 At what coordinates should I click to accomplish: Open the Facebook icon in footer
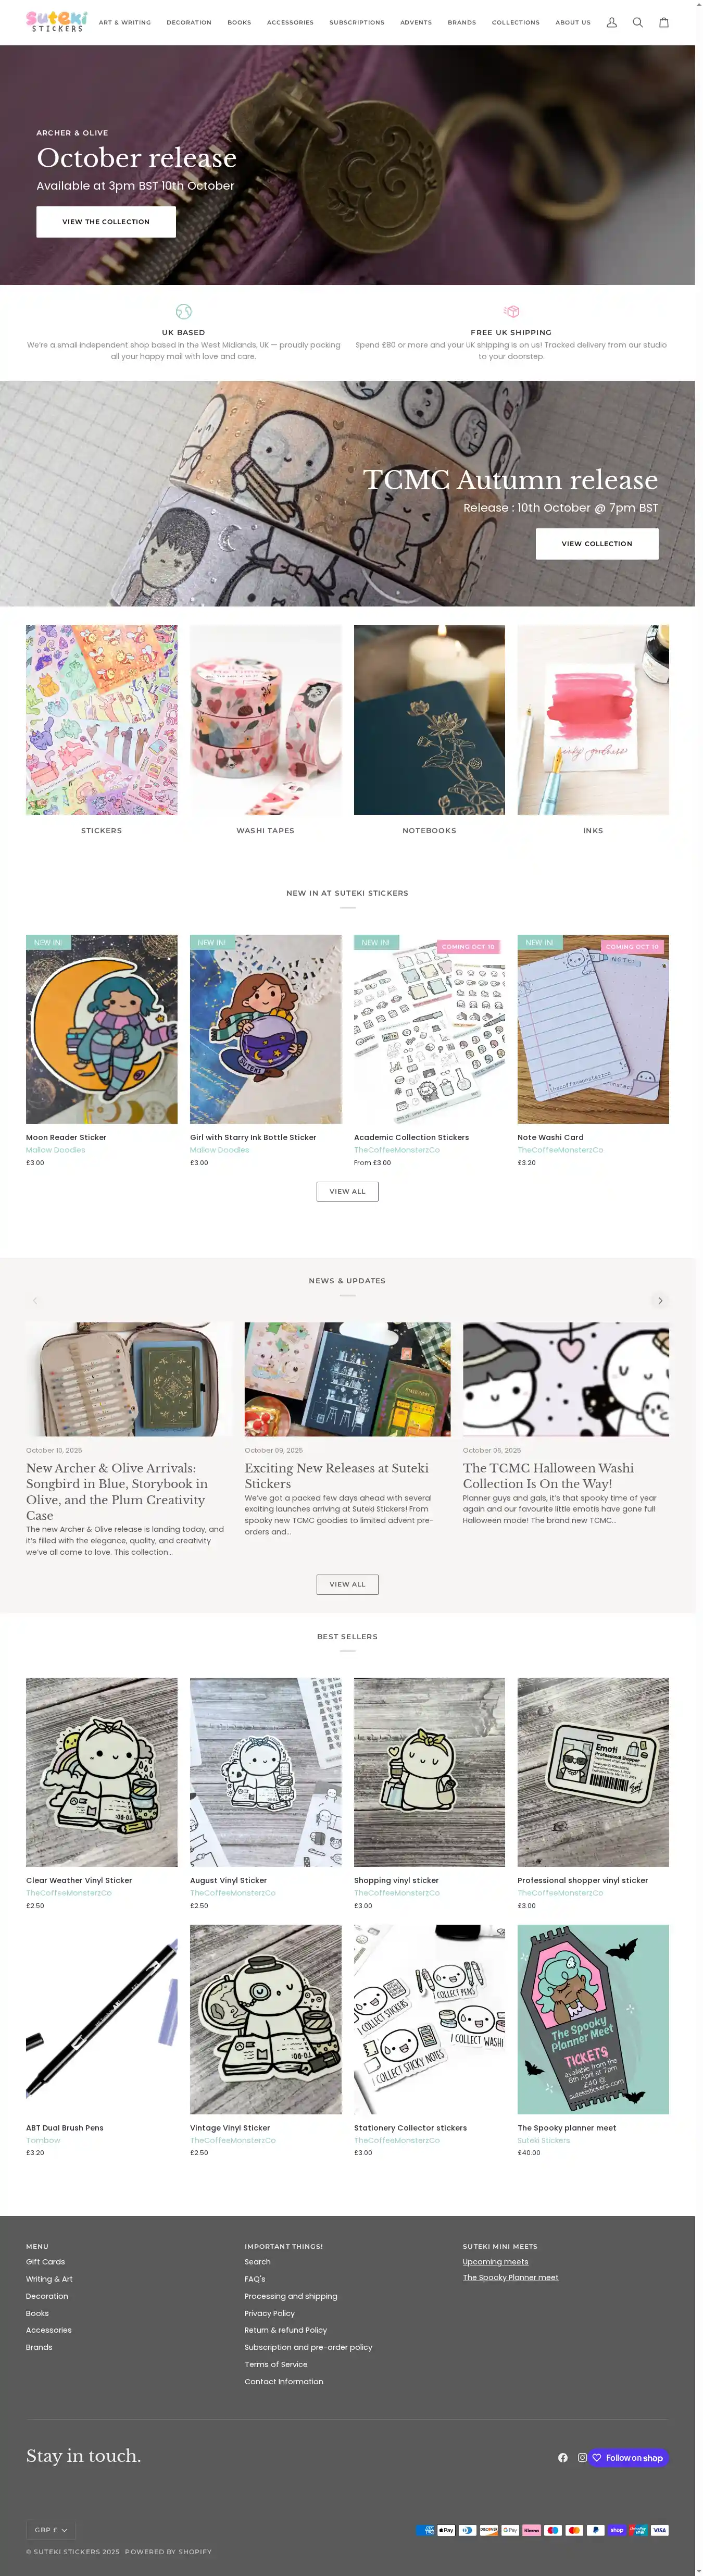tap(563, 2457)
